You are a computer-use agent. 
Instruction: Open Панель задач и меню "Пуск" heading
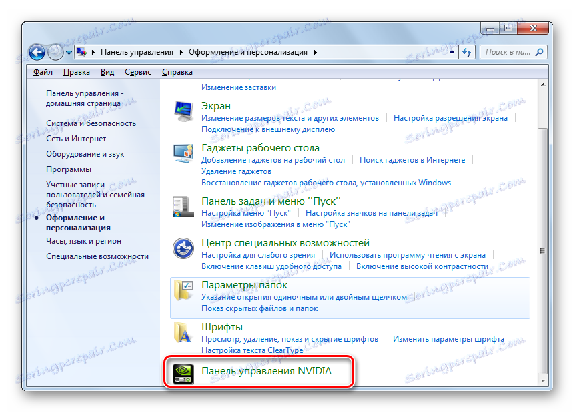click(271, 201)
